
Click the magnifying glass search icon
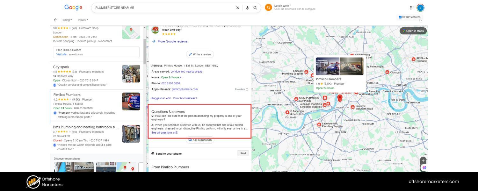(x=255, y=8)
